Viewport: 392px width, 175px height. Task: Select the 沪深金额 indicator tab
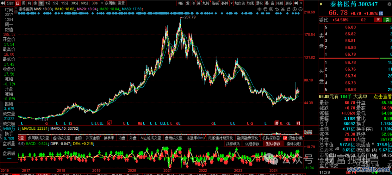pyautogui.click(x=93, y=138)
